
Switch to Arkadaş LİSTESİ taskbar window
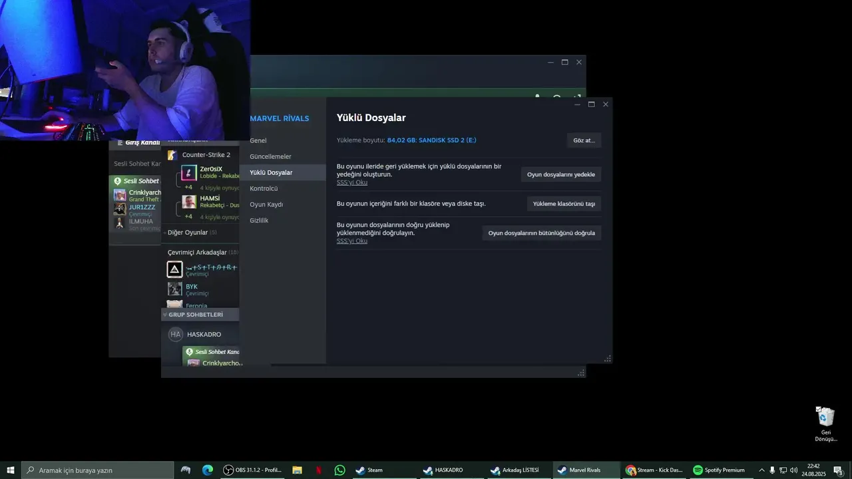pos(518,470)
